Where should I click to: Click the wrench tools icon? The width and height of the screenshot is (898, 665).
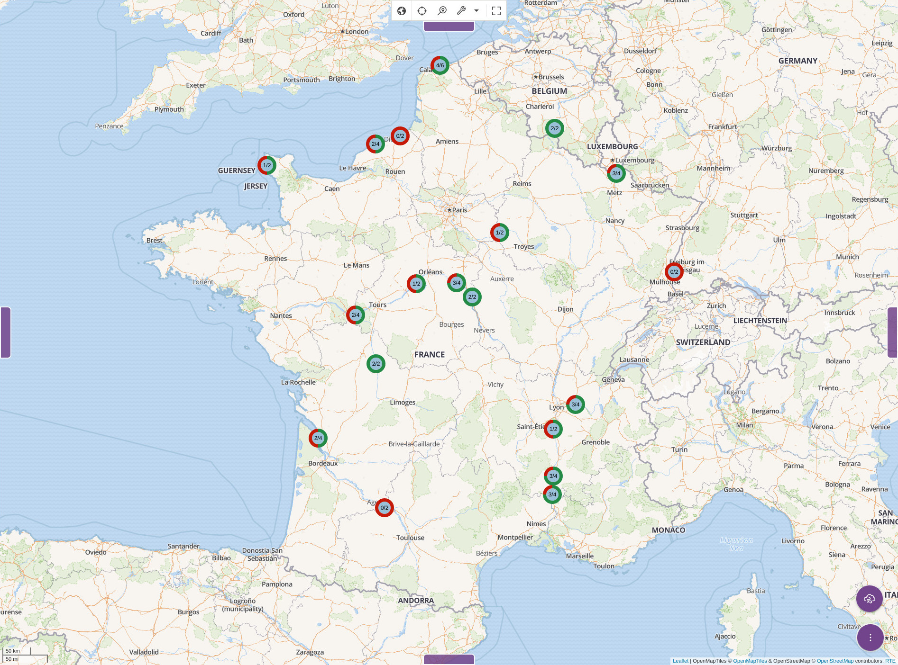(x=461, y=11)
